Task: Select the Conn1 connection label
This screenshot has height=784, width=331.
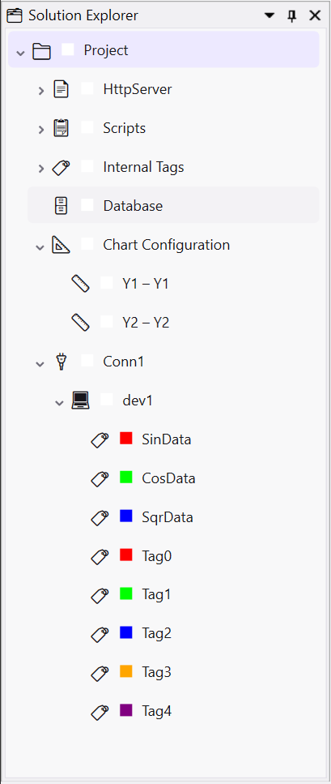Action: point(123,362)
